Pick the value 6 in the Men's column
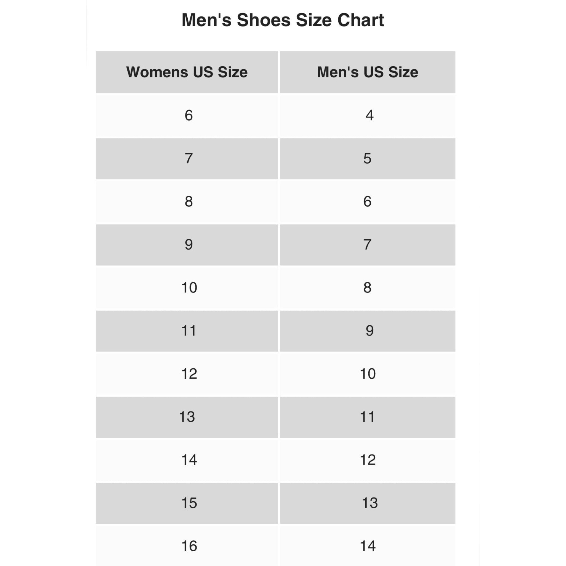566x566 pixels. point(367,201)
